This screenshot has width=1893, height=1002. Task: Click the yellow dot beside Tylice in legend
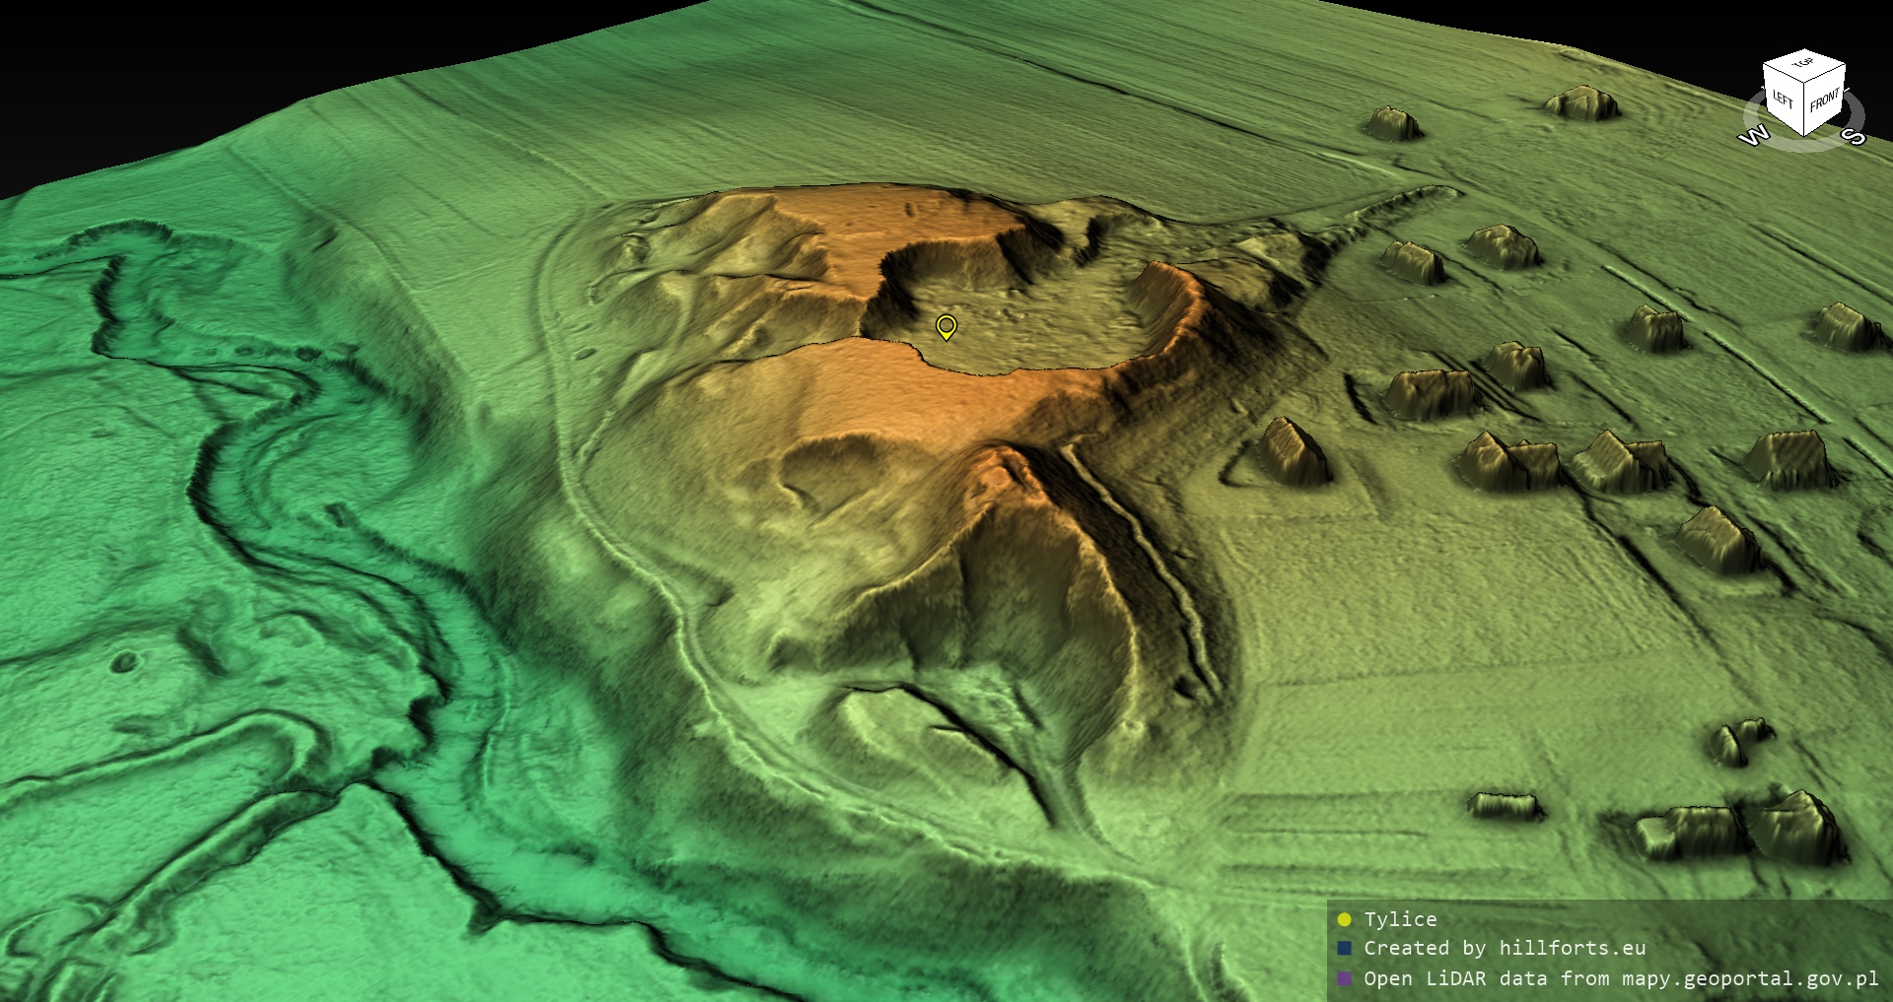coord(1344,920)
